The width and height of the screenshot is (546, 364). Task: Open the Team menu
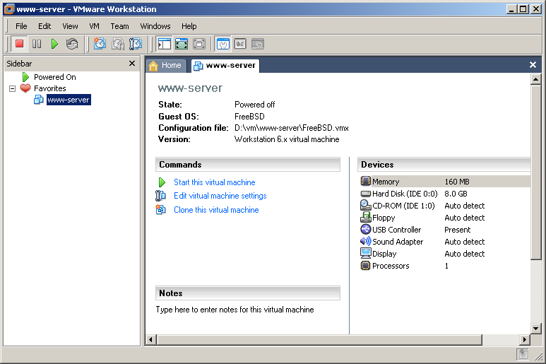coord(119,26)
